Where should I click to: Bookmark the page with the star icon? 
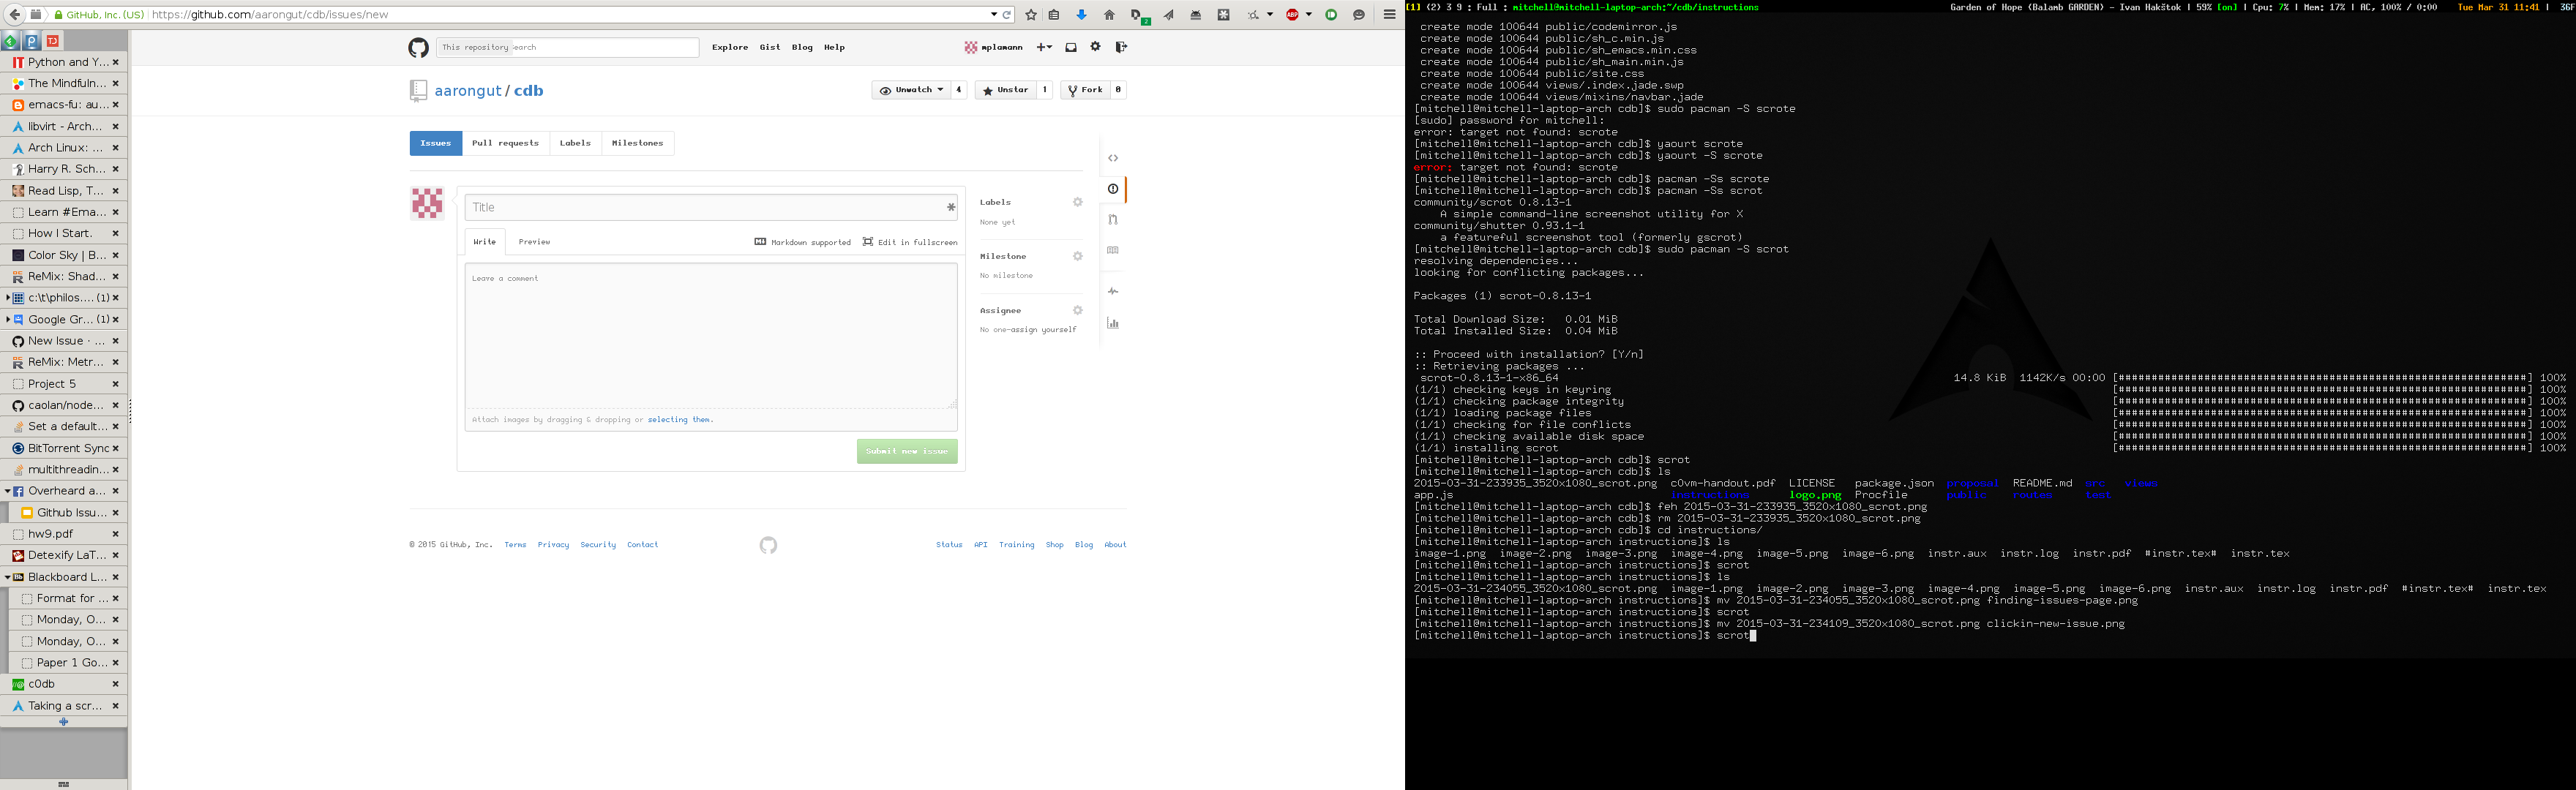click(1031, 15)
